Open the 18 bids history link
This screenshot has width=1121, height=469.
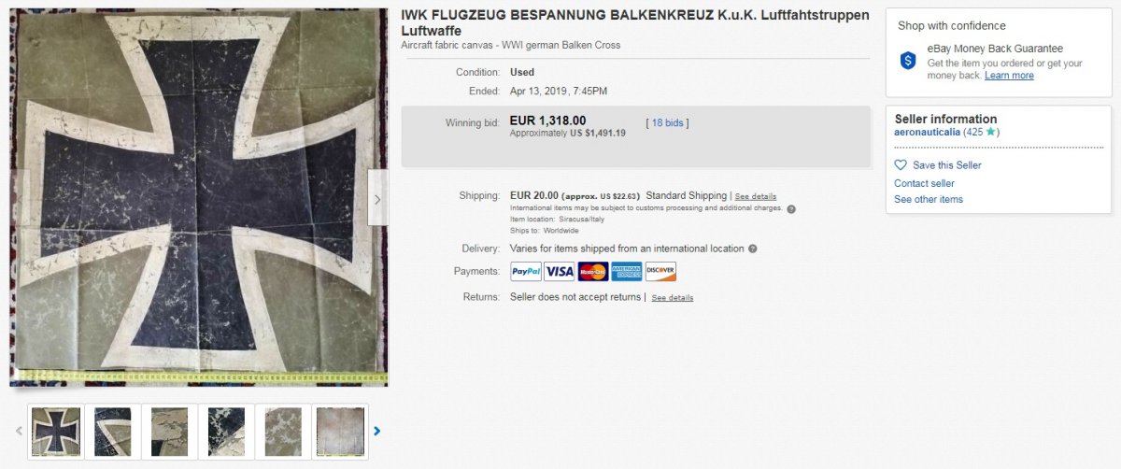click(x=668, y=122)
